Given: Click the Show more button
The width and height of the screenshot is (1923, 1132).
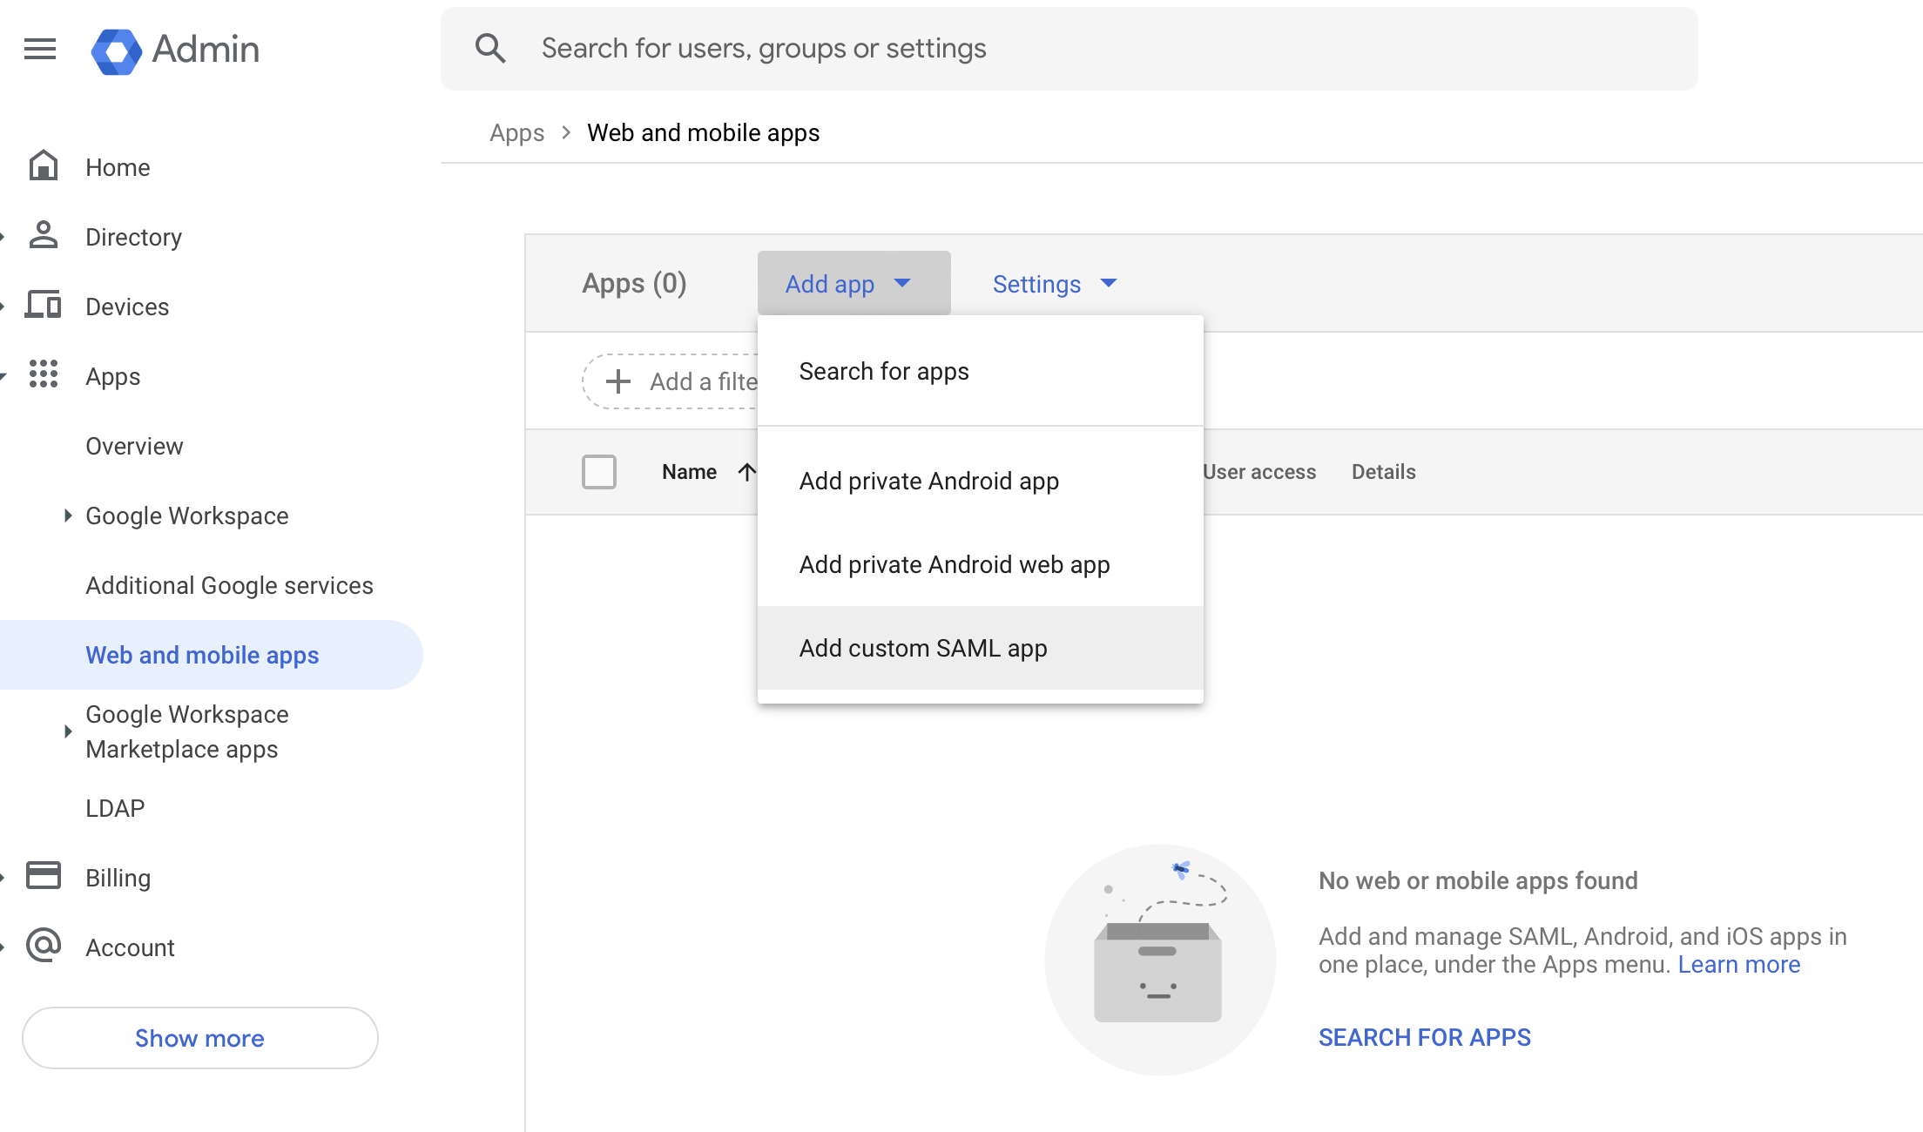Looking at the screenshot, I should click(x=199, y=1037).
